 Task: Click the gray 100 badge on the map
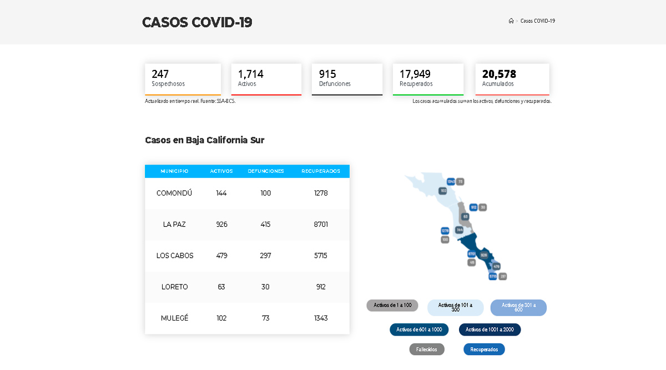point(445,240)
